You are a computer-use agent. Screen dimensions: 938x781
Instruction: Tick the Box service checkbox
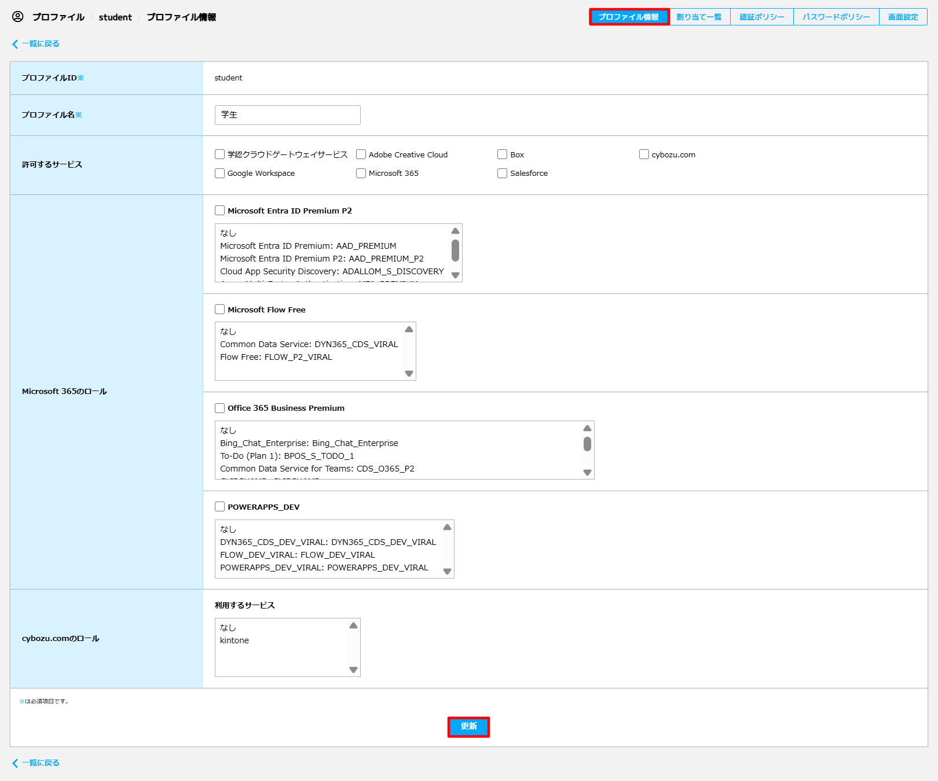pos(502,154)
